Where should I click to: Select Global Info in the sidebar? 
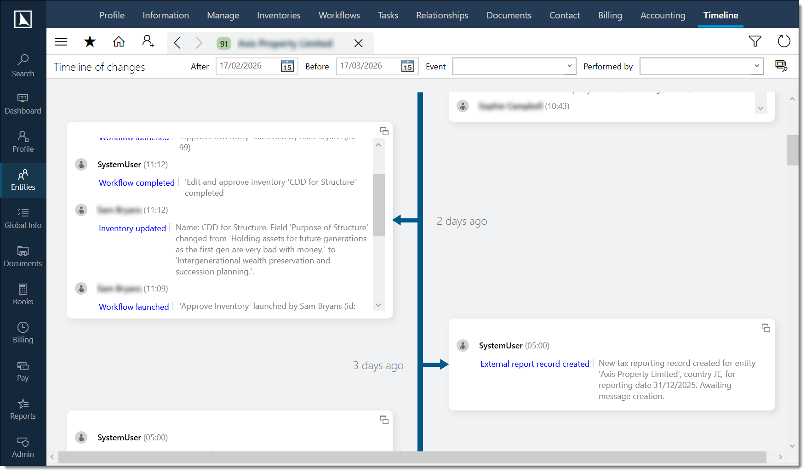coord(23,218)
